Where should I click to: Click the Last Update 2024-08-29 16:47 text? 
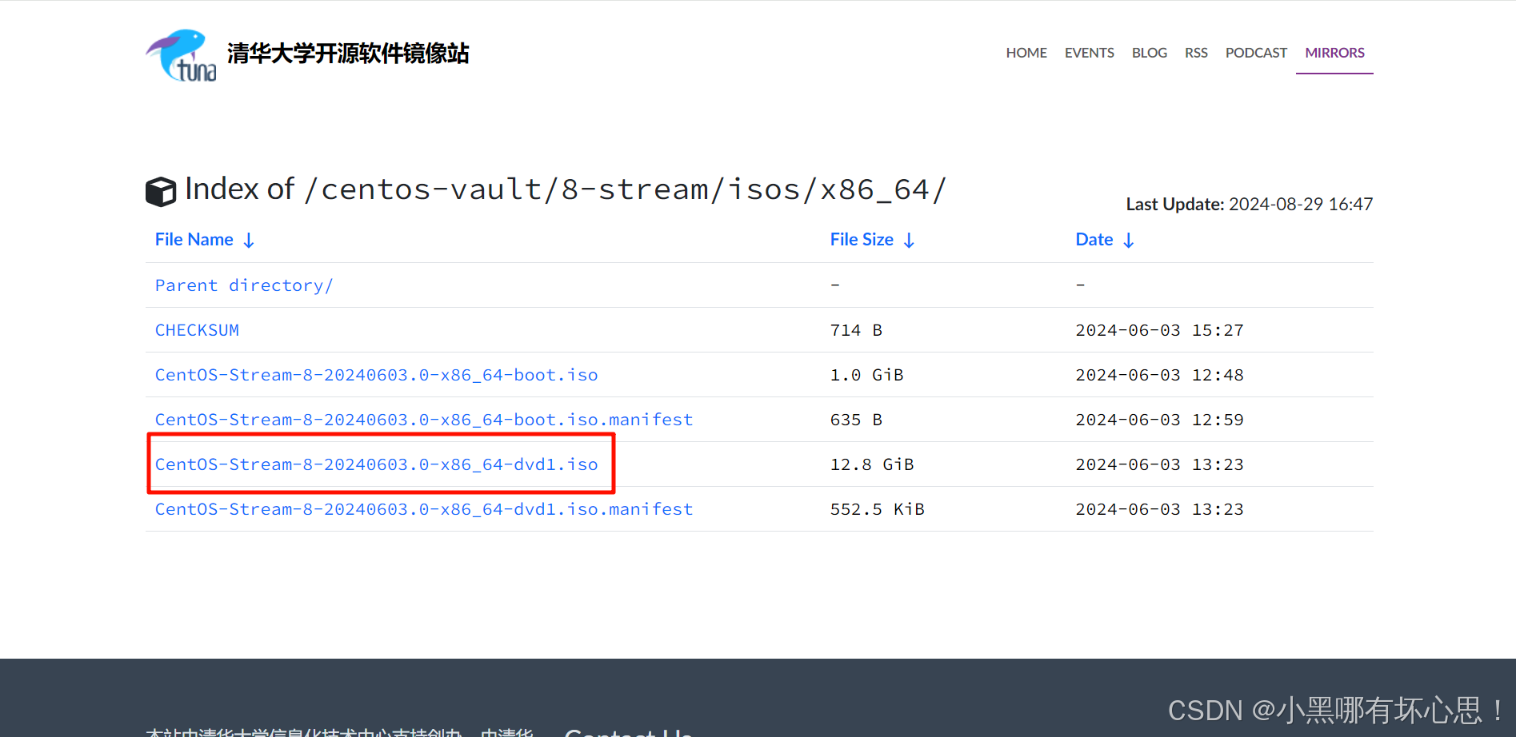coord(1250,205)
